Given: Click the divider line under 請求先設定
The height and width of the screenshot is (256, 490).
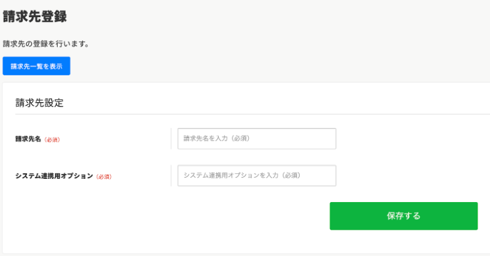Looking at the screenshot, I should coord(251,114).
